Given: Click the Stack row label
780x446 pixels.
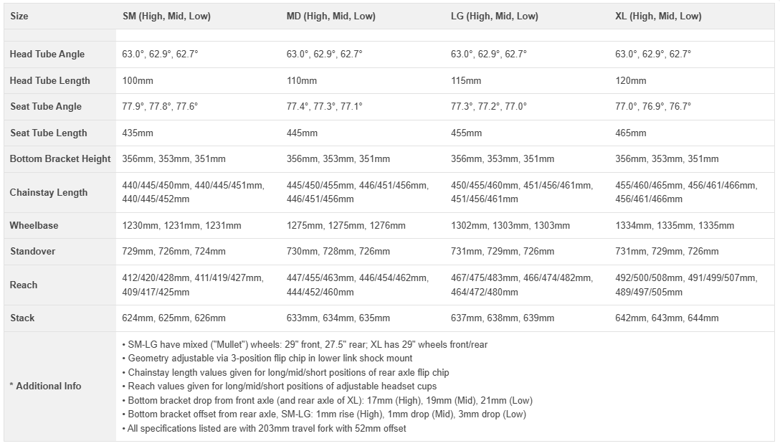Looking at the screenshot, I should point(22,318).
